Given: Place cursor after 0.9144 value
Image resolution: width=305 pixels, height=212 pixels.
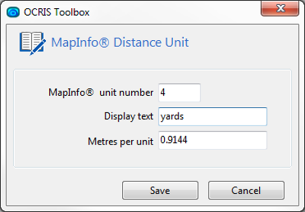Looking at the screenshot, I should [x=188, y=140].
